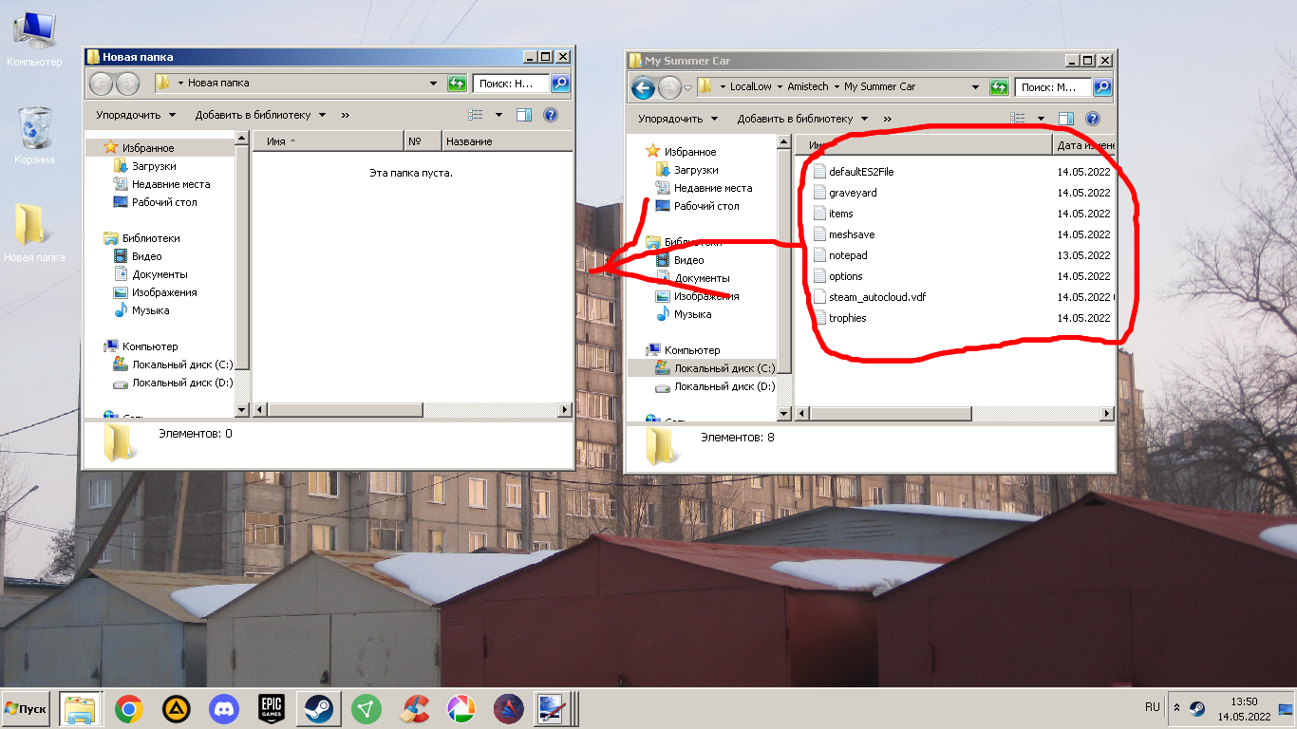The height and width of the screenshot is (729, 1297).
Task: Show more toolbar commands in My Summer Car window
Action: point(887,119)
